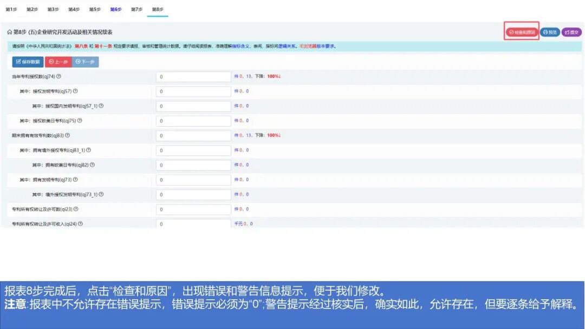Click the 下一步 next step button

click(x=87, y=62)
